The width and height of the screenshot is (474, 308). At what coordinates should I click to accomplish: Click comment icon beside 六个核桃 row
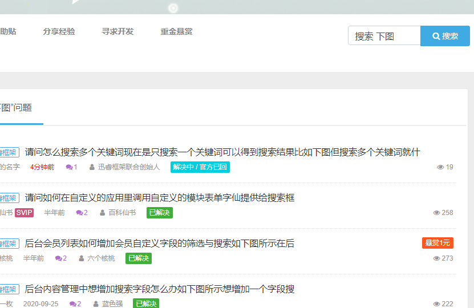59,258
